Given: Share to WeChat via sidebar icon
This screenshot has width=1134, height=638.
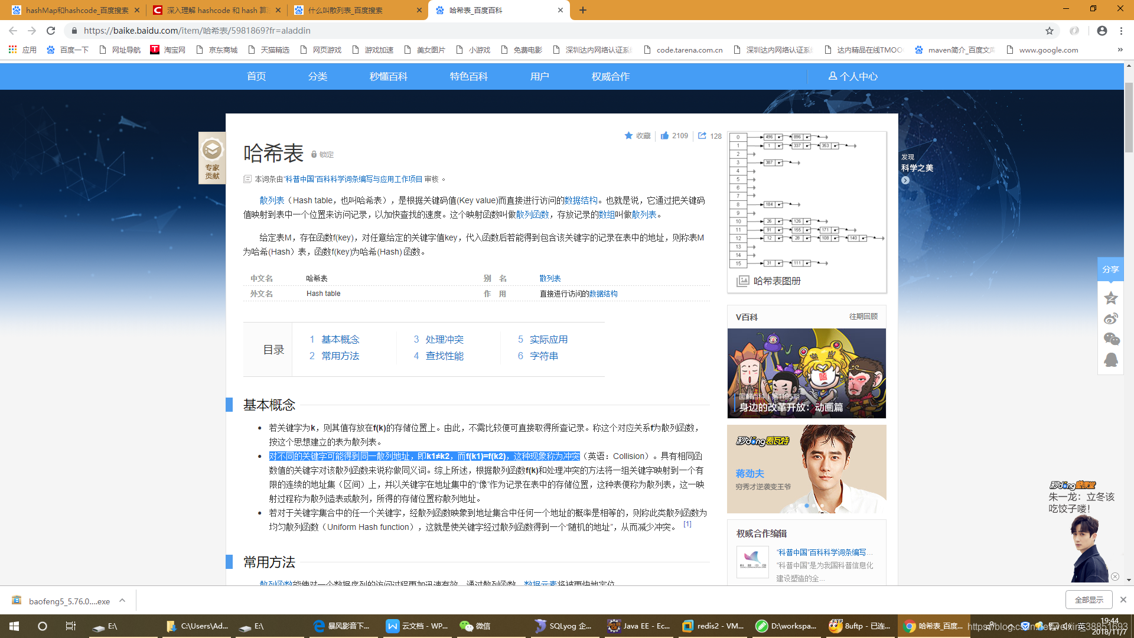Looking at the screenshot, I should 1111,338.
